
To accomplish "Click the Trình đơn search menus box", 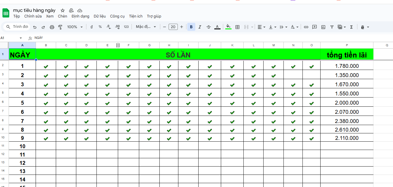I will (17, 27).
